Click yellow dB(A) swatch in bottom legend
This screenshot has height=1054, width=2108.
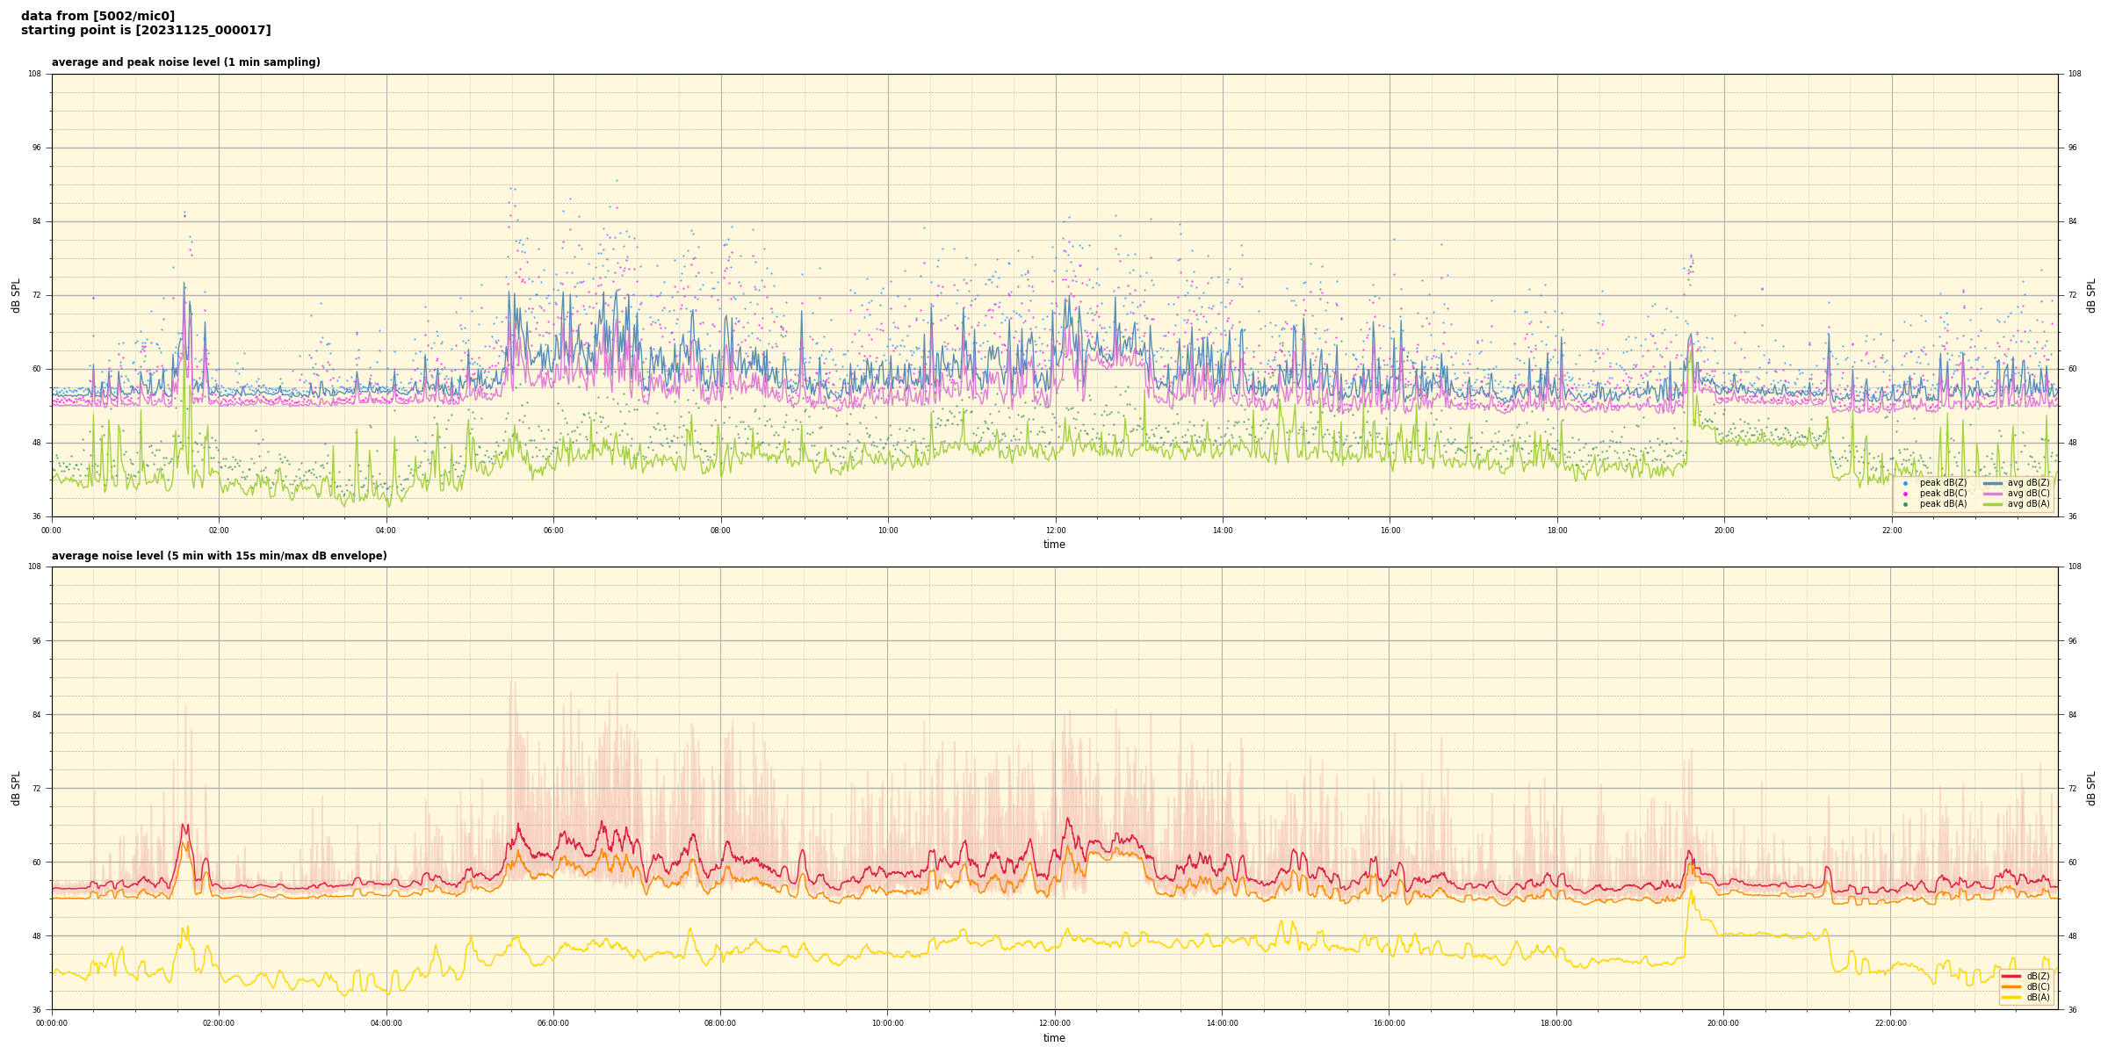point(2011,997)
